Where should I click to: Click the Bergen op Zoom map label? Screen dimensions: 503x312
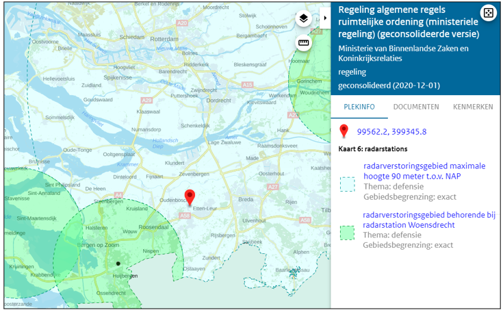tap(98, 245)
